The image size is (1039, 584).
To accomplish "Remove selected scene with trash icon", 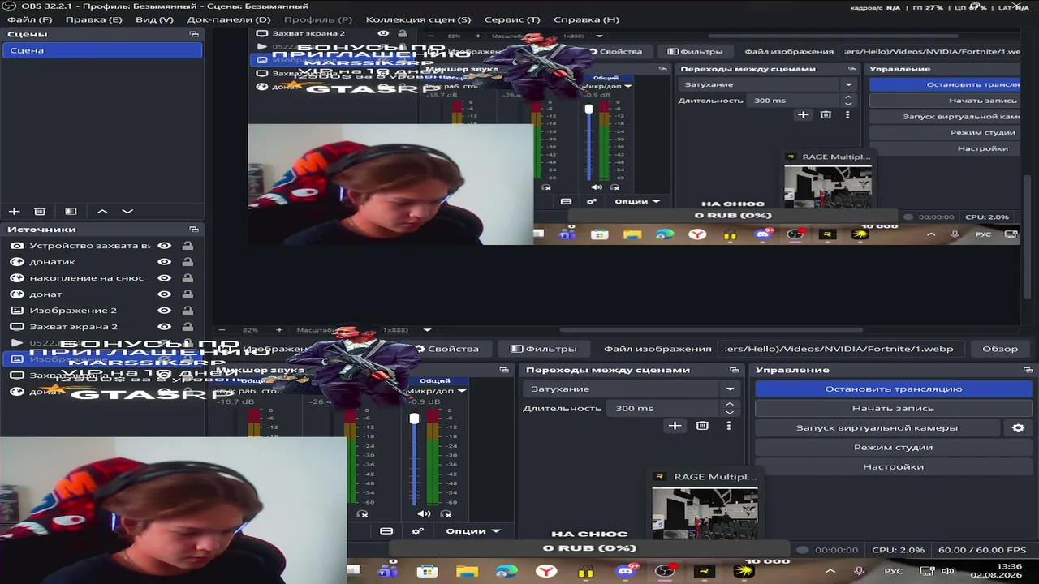I will (40, 211).
